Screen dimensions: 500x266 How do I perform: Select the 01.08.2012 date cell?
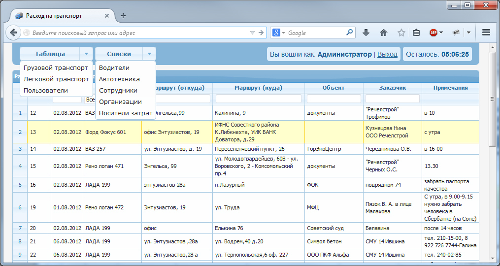pyautogui.click(x=67, y=208)
